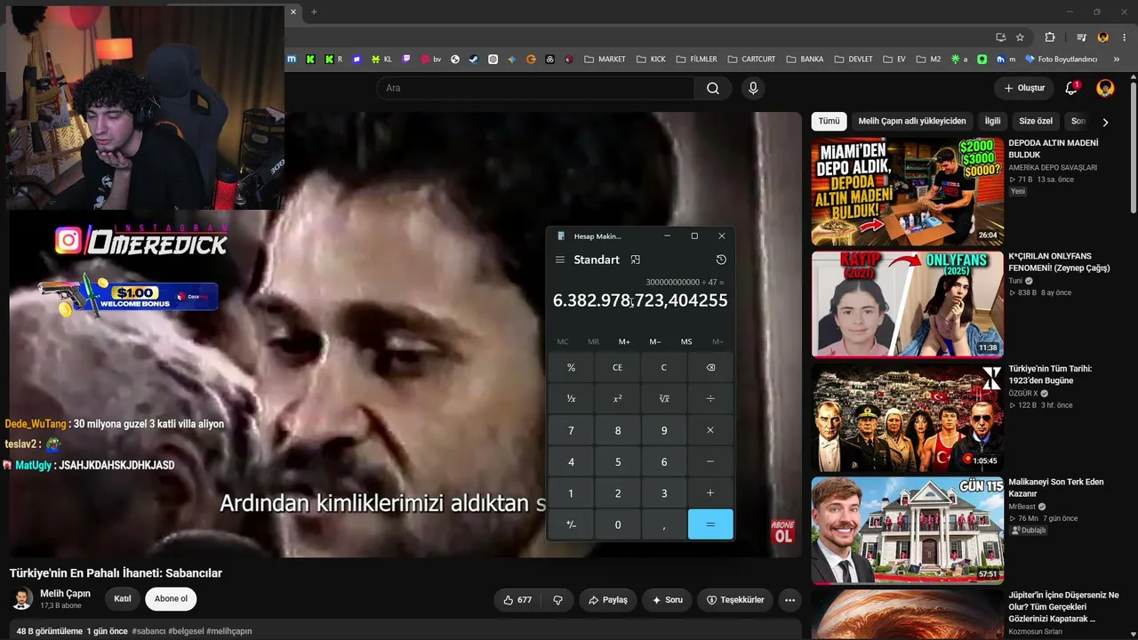Open the Calculator navigation hamburger menu

560,260
